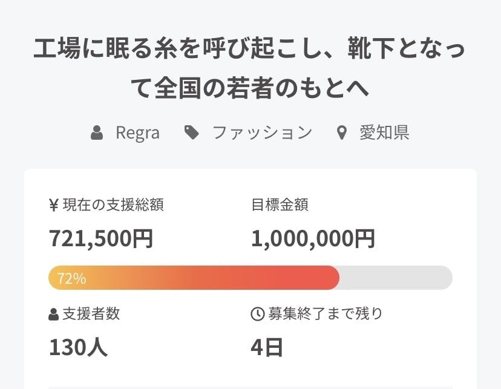Click the 72% label on the progress bar
The width and height of the screenshot is (501, 389).
click(71, 278)
